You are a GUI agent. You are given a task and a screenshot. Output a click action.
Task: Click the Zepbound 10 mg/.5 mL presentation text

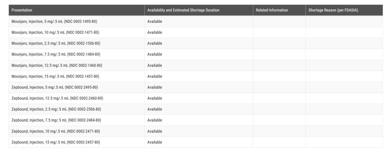[x=56, y=131]
